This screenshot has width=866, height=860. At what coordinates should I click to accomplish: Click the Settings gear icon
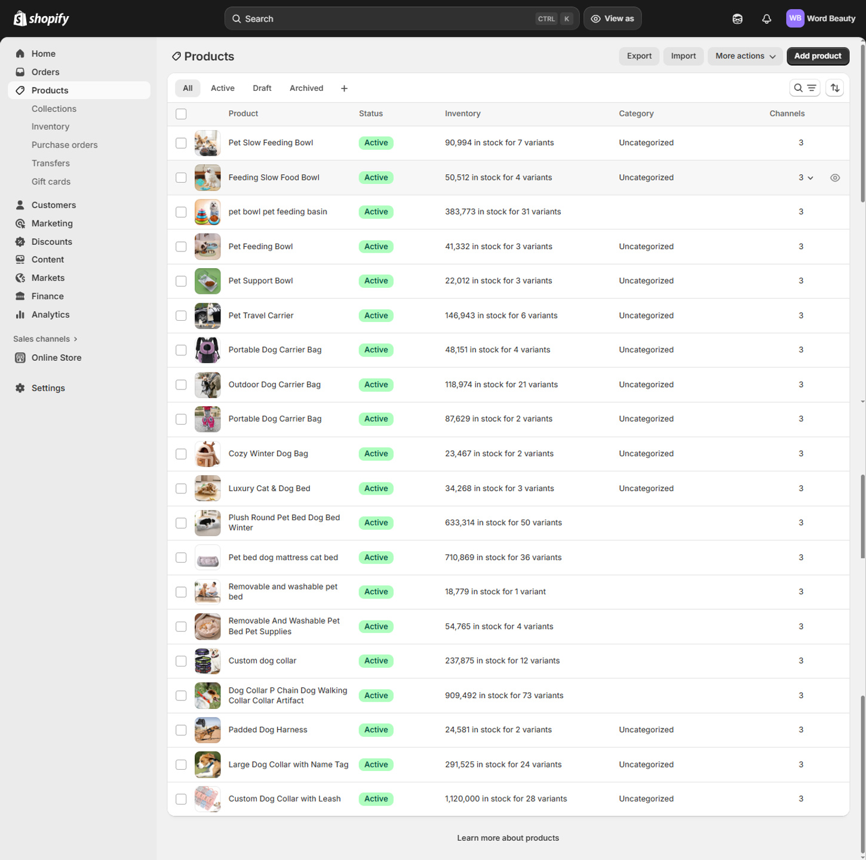pyautogui.click(x=20, y=388)
